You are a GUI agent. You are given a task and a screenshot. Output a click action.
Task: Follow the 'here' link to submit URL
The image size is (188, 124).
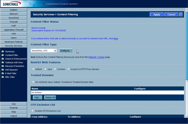click(116, 39)
